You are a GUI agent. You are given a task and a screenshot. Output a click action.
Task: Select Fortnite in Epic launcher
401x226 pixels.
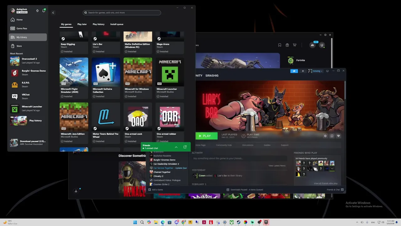pos(296,60)
